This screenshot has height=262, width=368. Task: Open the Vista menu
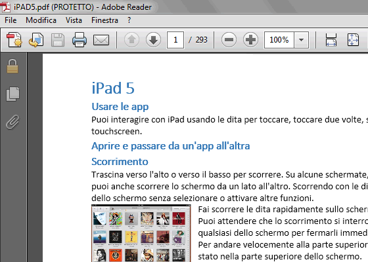tap(74, 20)
